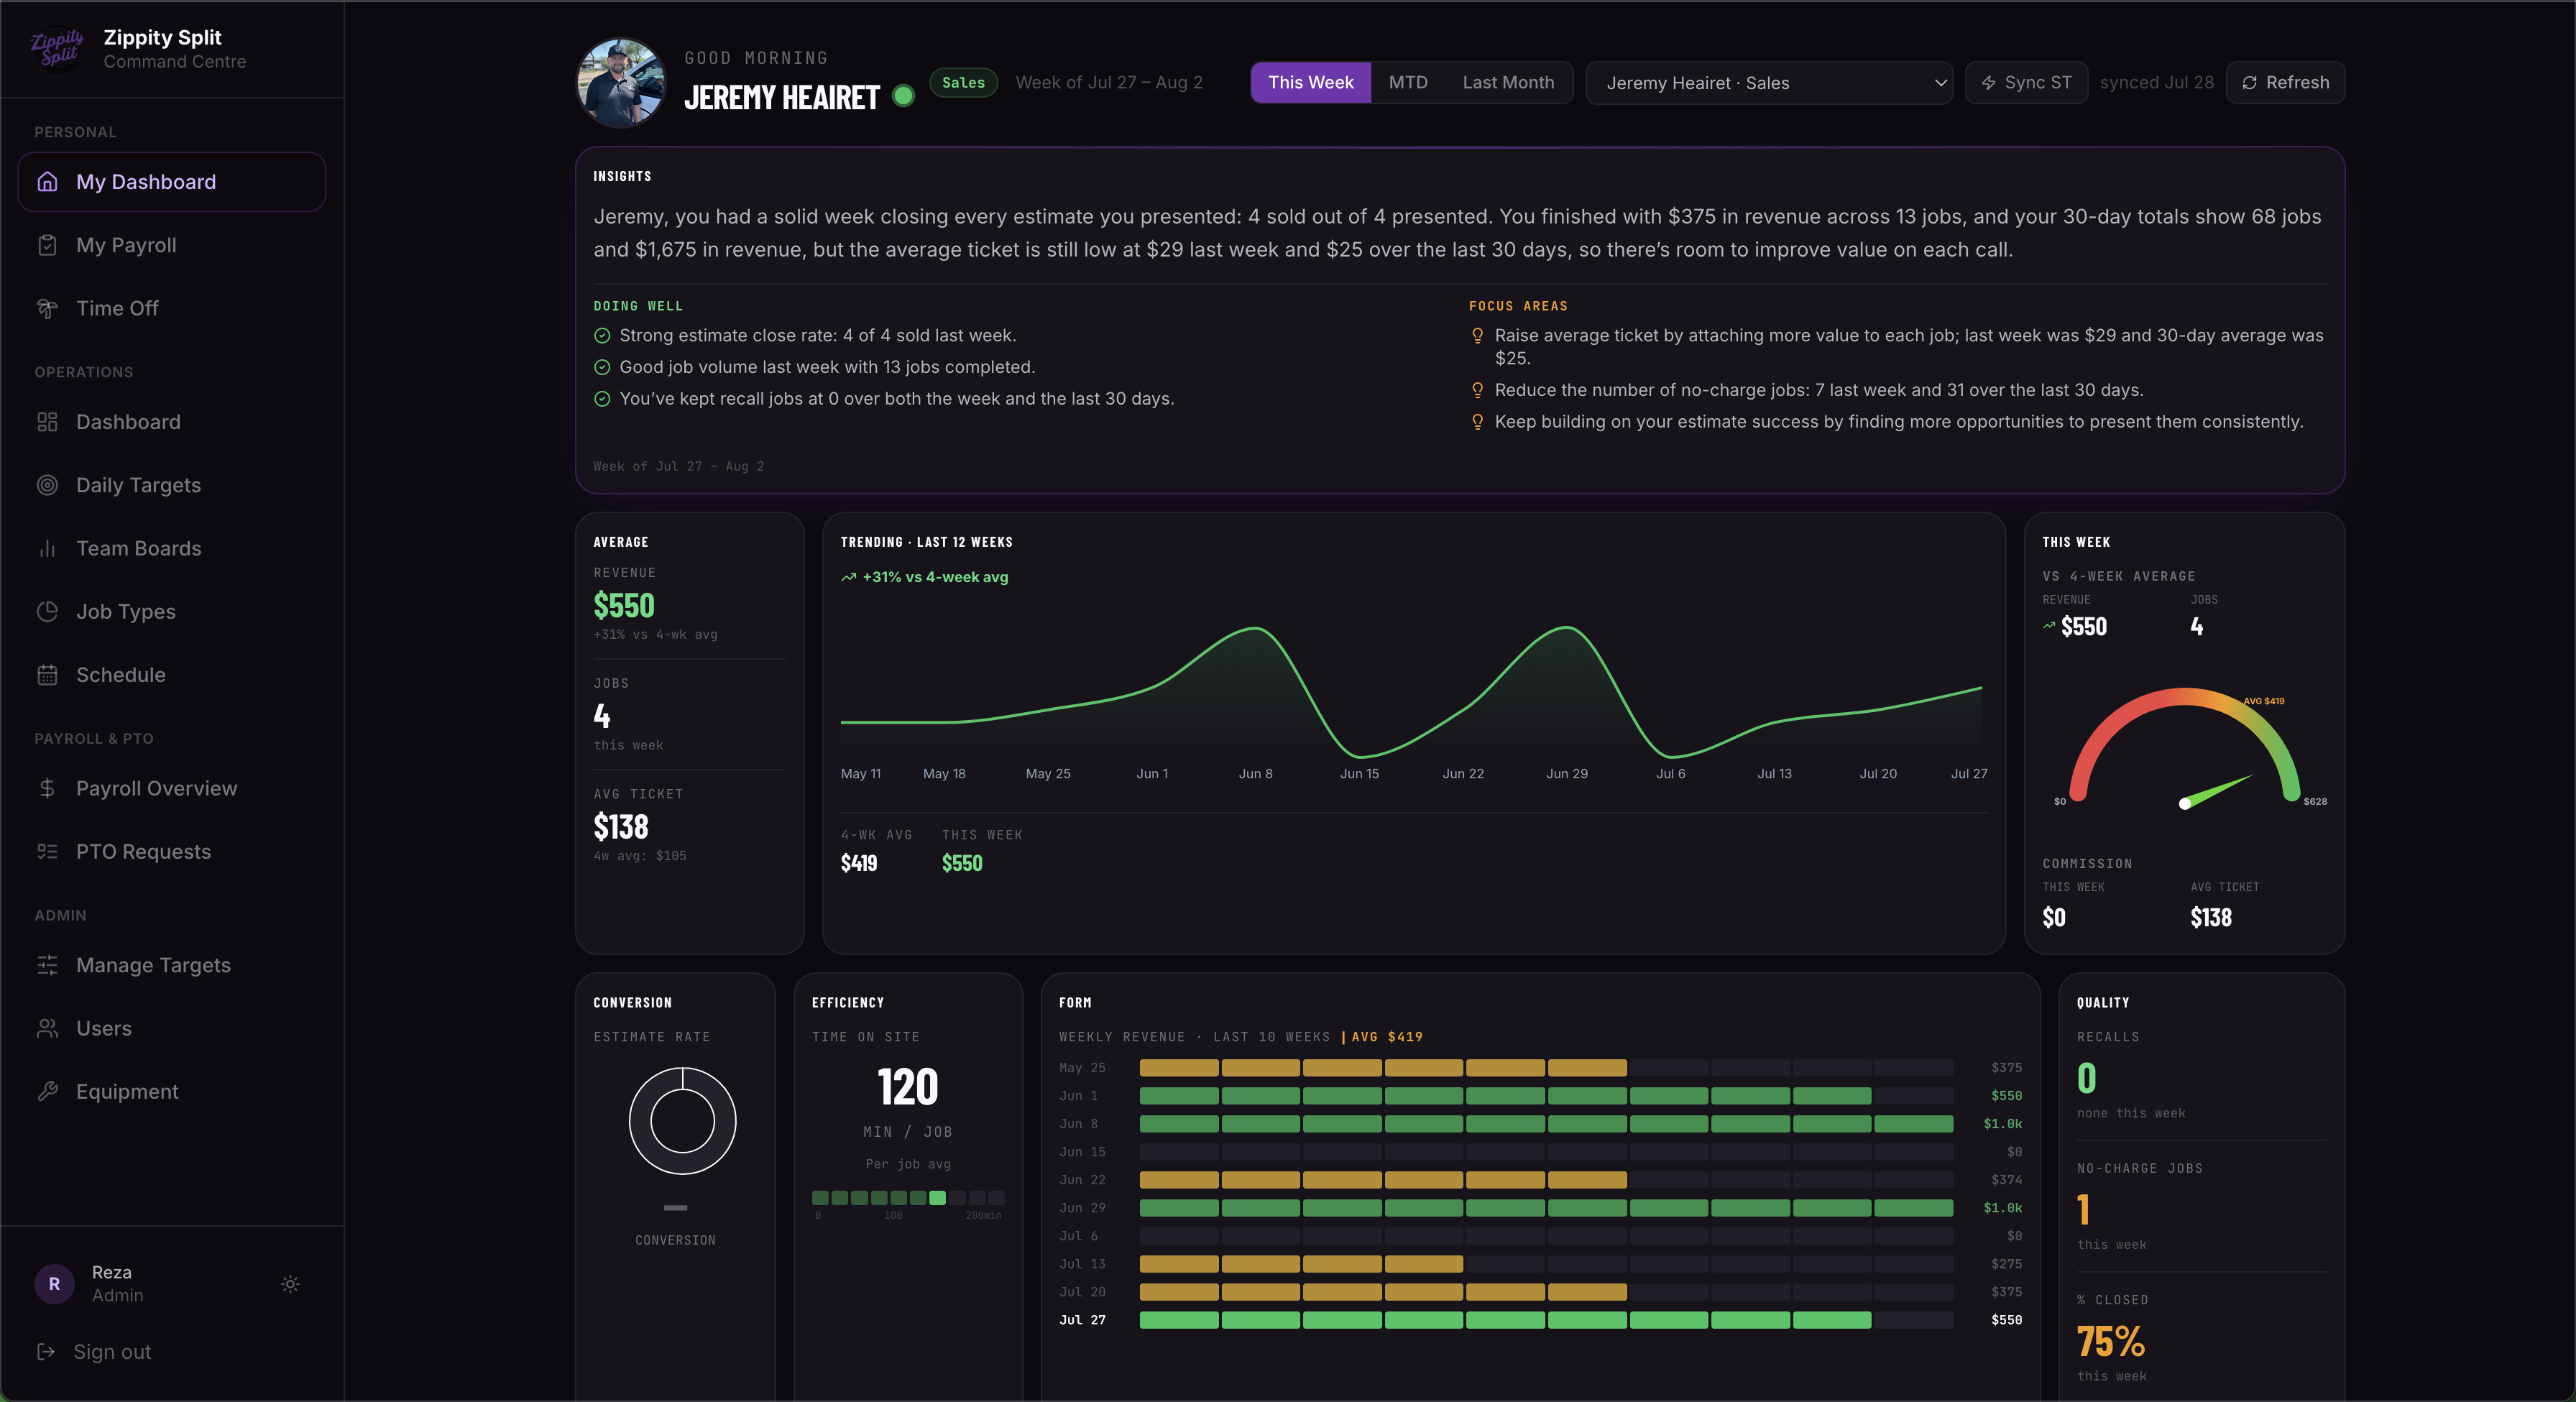Click the lightbulb beside no-charge jobs tip
Image resolution: width=2576 pixels, height=1402 pixels.
(1477, 390)
